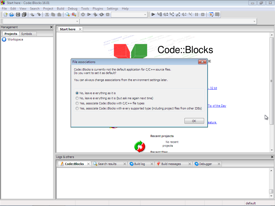Screen dimensions: 275x206
Task: Close the Start here tab
Action: (x=80, y=29)
